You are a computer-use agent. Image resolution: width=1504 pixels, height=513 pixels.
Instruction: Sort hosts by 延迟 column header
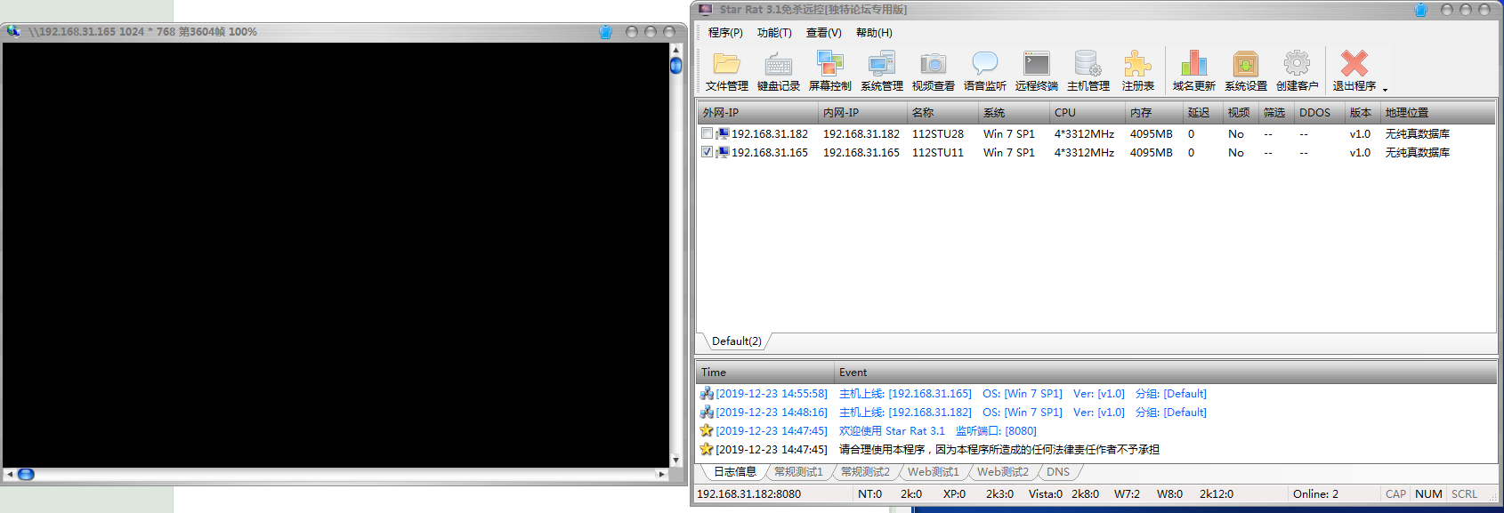1203,113
